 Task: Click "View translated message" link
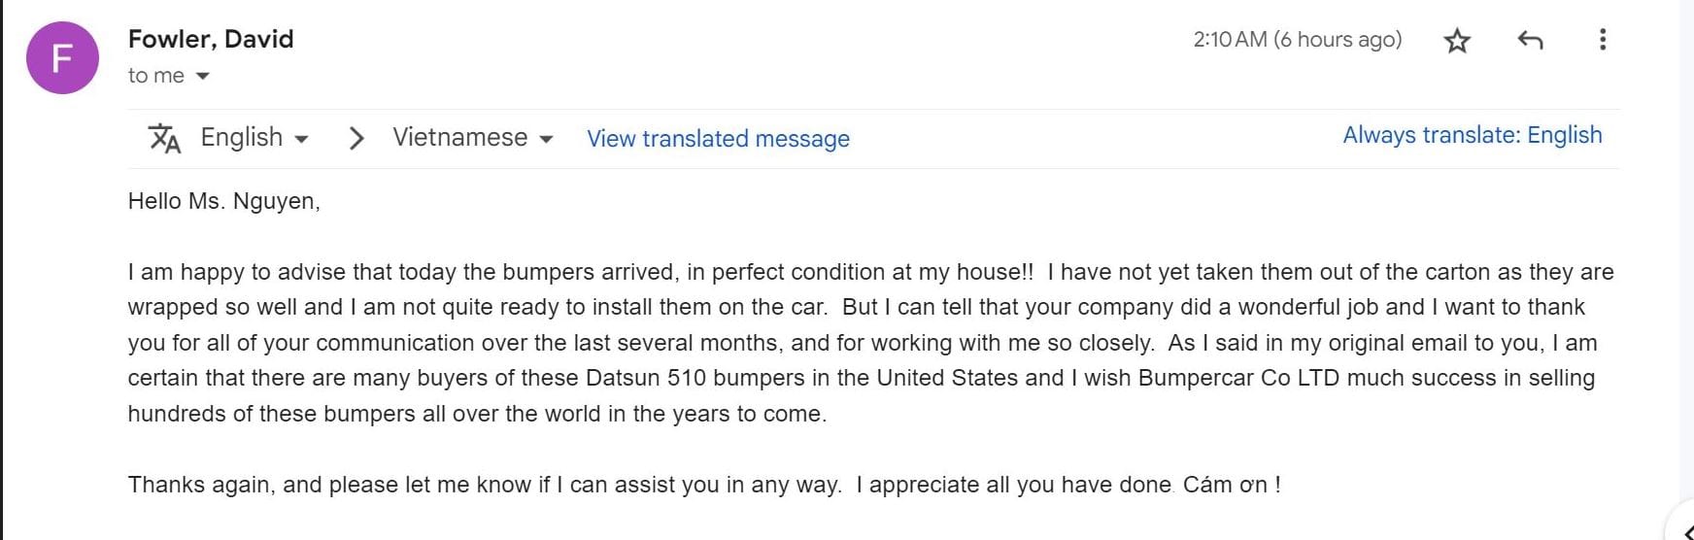point(718,139)
